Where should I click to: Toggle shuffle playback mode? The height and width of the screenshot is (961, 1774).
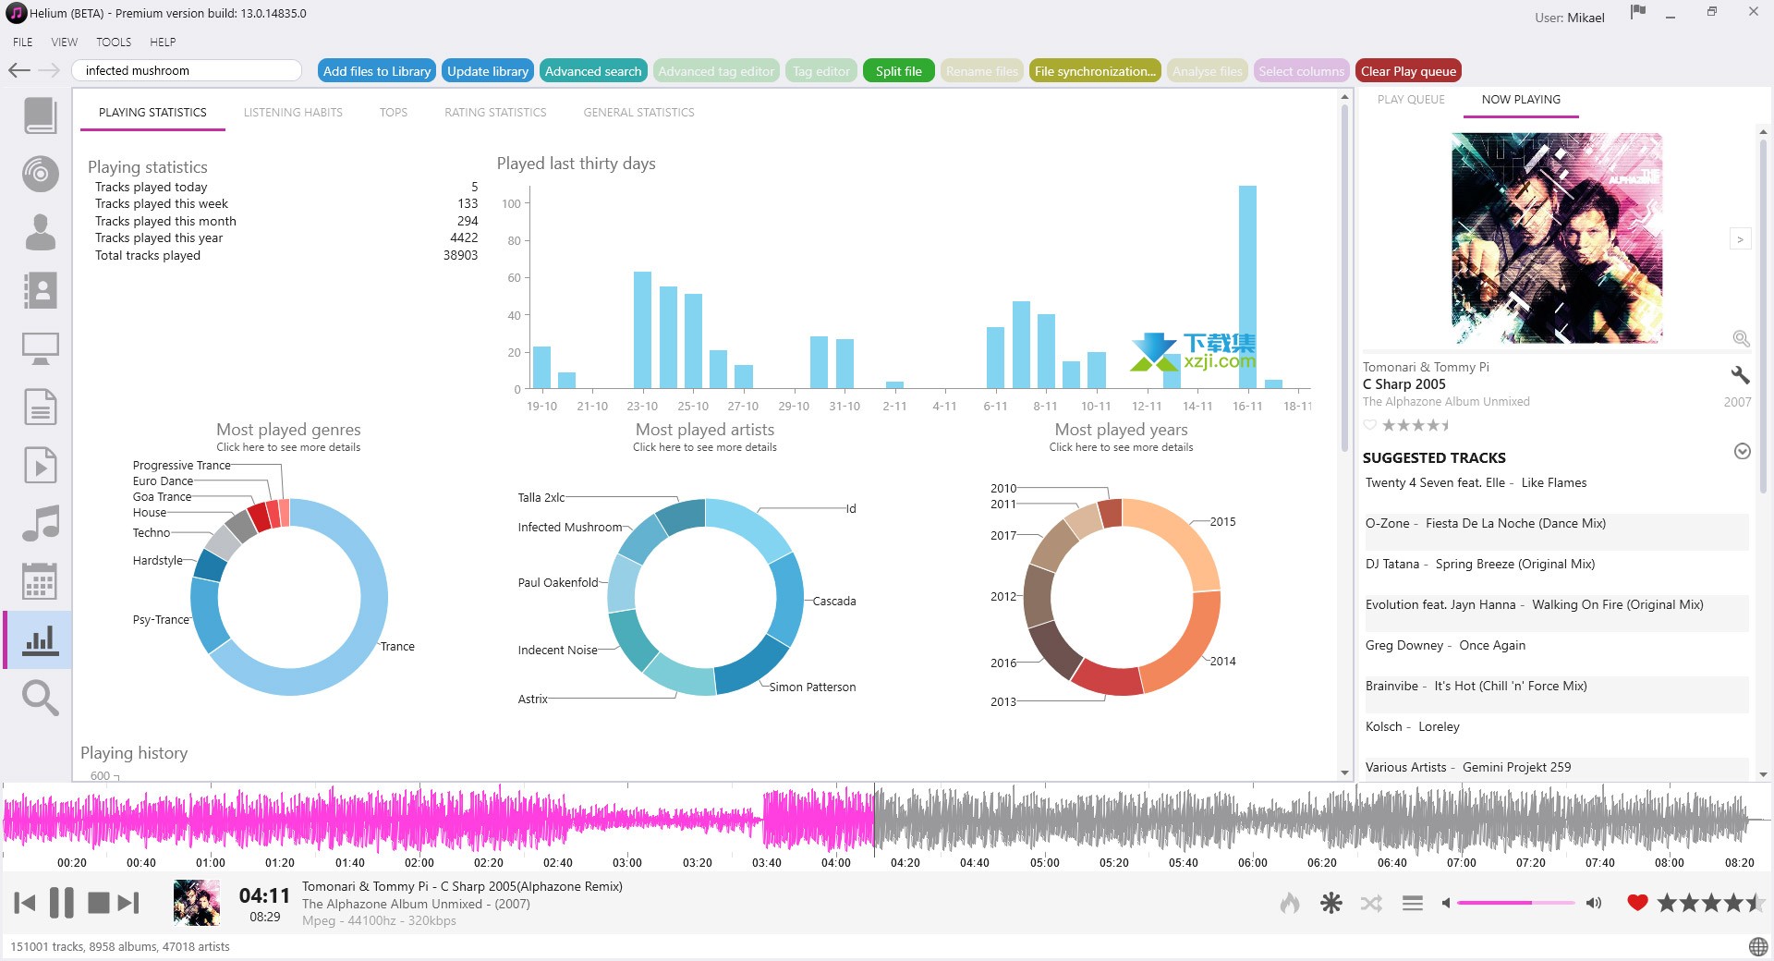[1371, 903]
